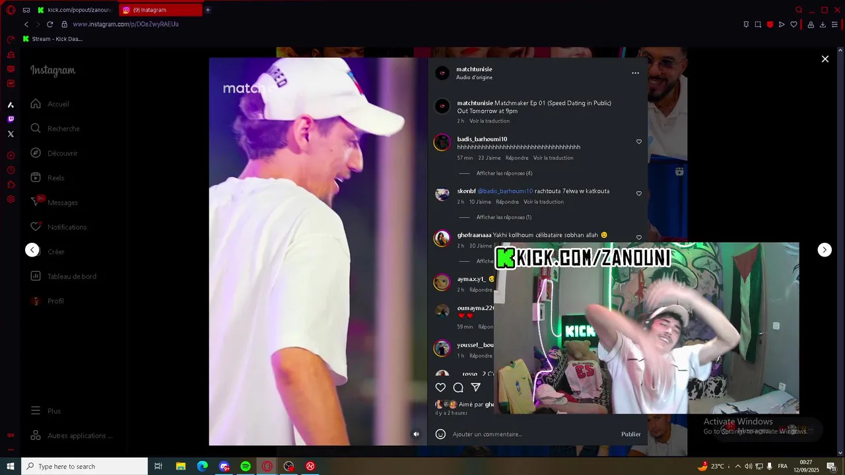
Task: Open the Opera GX main menu logo
Action: pyautogui.click(x=11, y=10)
